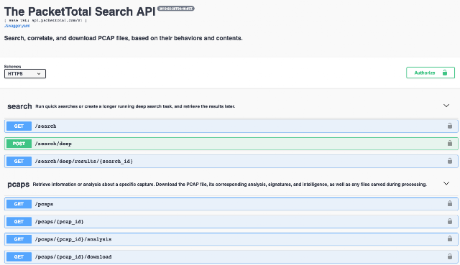This screenshot has width=460, height=265.
Task: Click the lock icon on GET /search
Action: (x=450, y=126)
